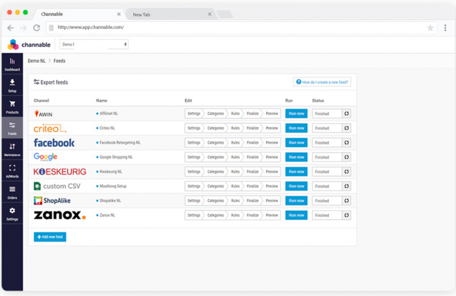This screenshot has width=456, height=296.
Task: Refresh the Zanox NL feed status
Action: pyautogui.click(x=347, y=215)
